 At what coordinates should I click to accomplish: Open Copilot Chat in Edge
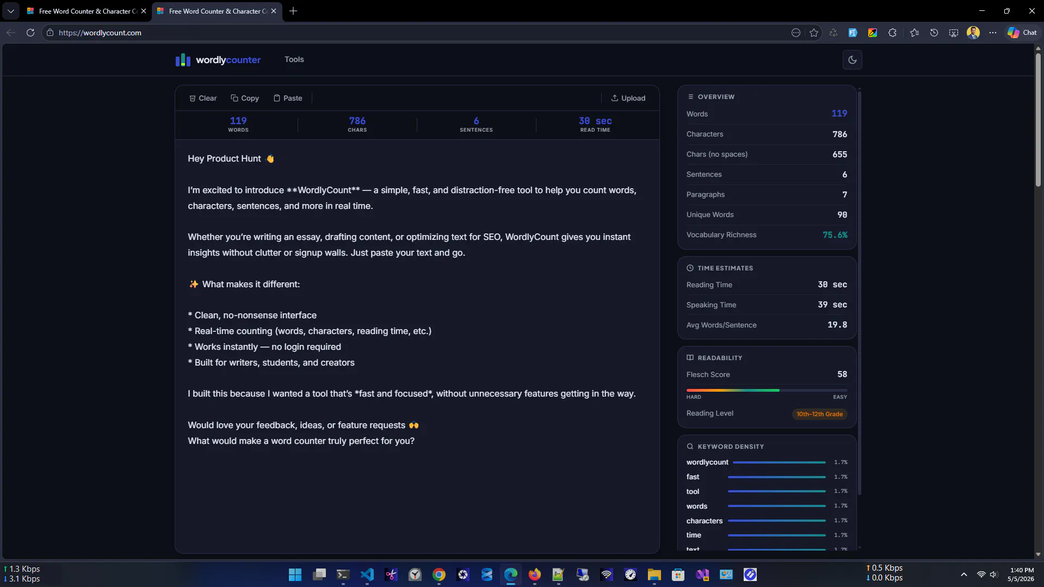1022,33
